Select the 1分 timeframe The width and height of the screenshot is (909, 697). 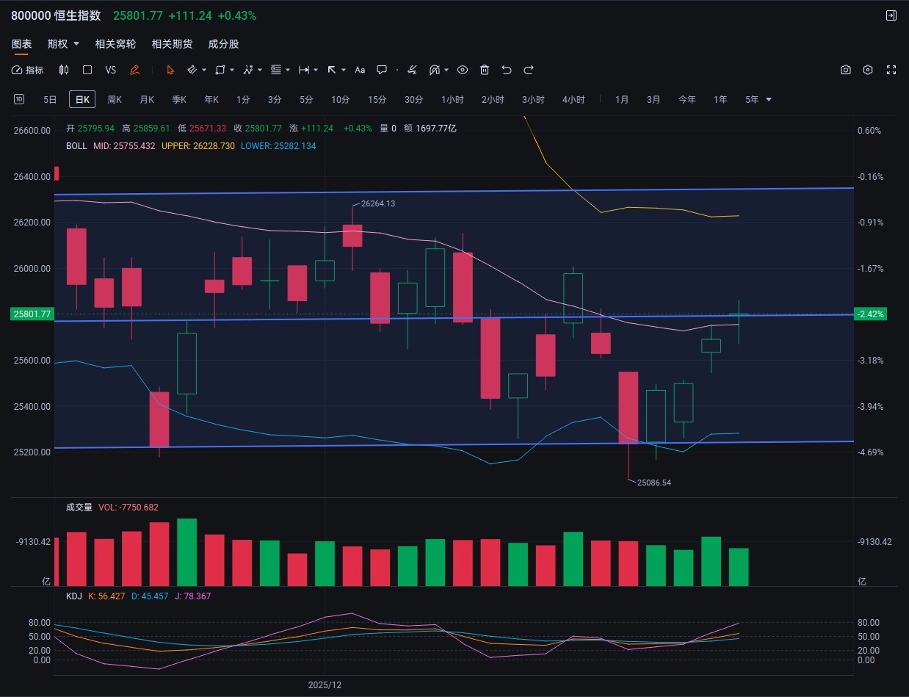(243, 99)
